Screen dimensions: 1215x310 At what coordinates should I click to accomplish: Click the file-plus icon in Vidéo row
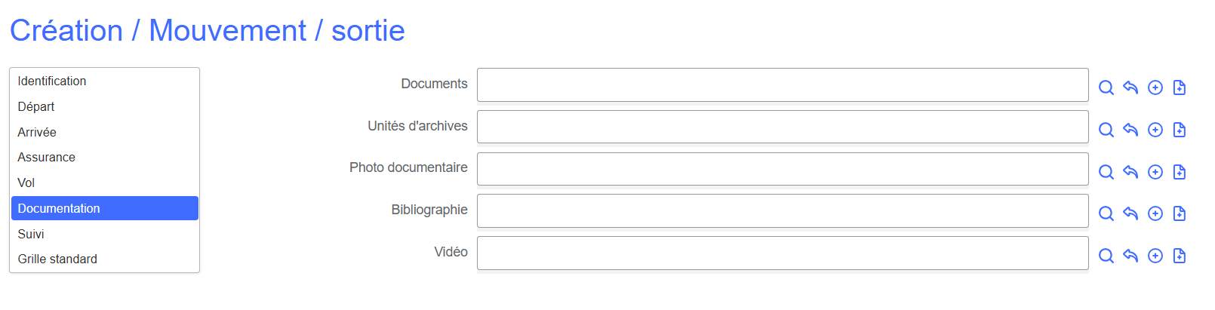pos(1180,256)
